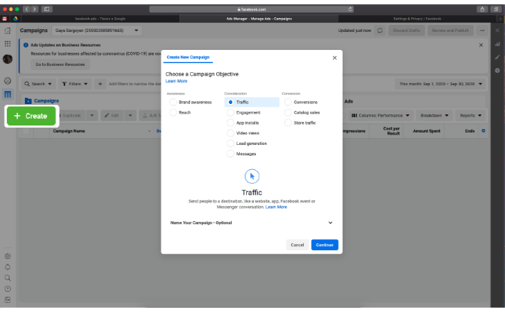Open the Edit dropdown arrow
This screenshot has width=505, height=312.
tap(130, 116)
